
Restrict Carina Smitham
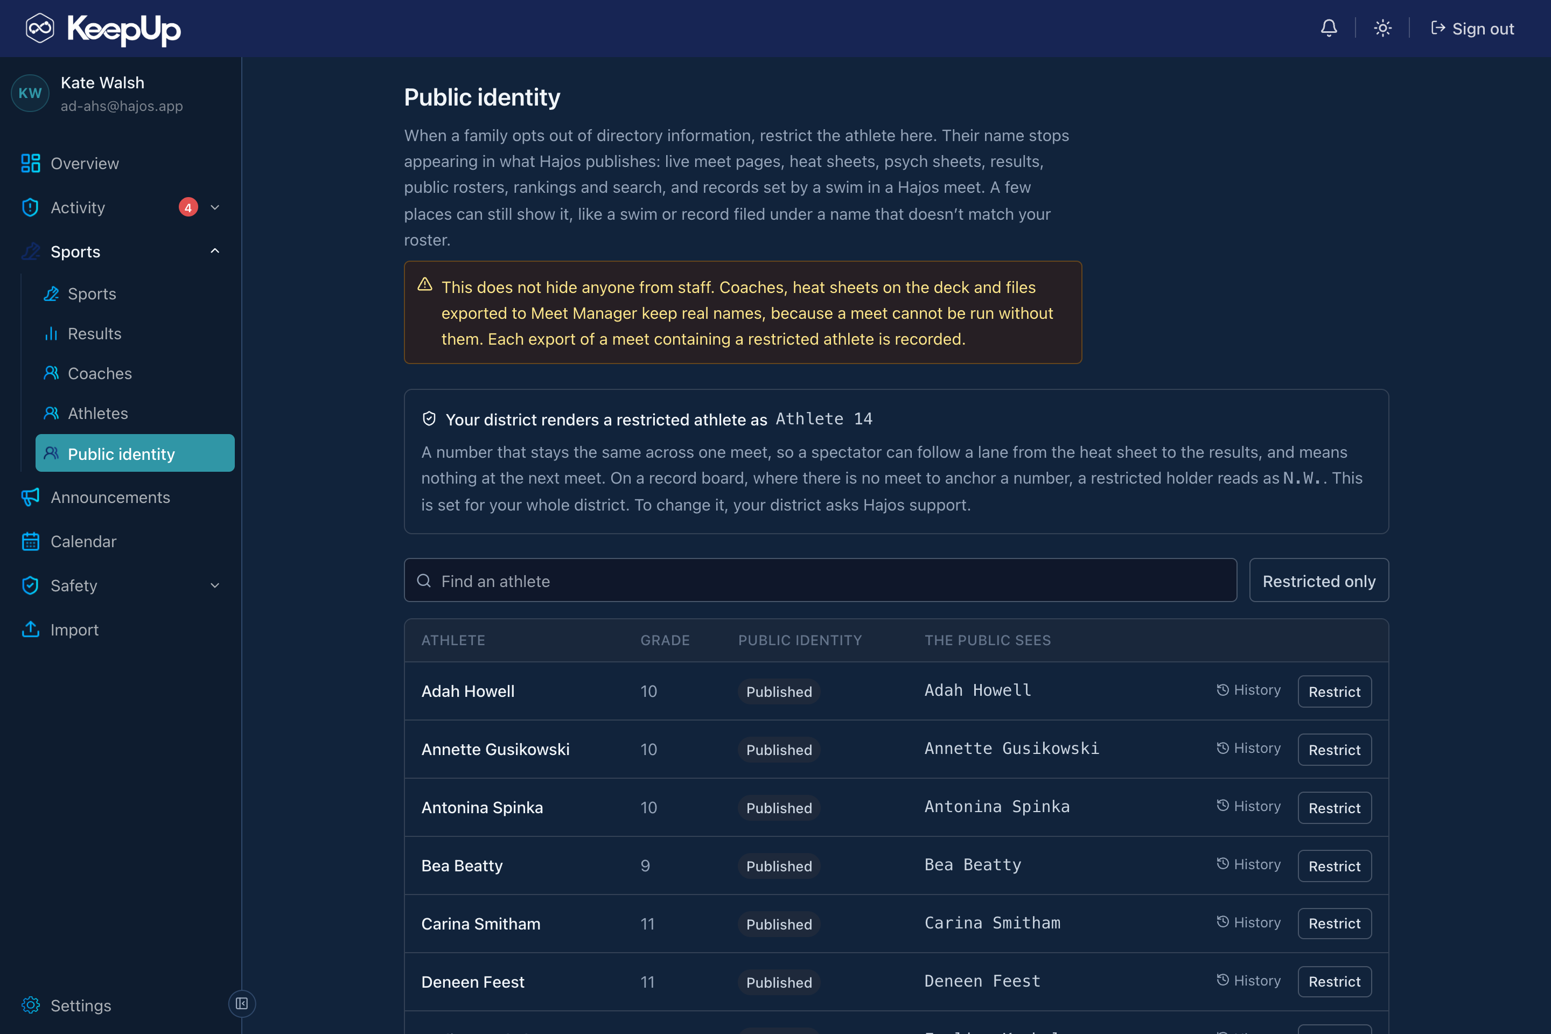pos(1335,923)
